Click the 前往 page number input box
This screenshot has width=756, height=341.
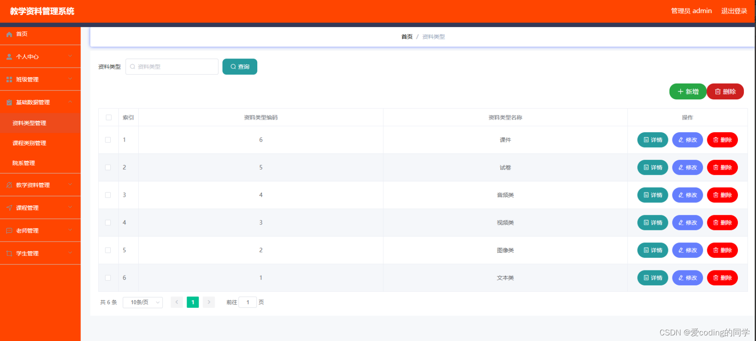point(248,302)
